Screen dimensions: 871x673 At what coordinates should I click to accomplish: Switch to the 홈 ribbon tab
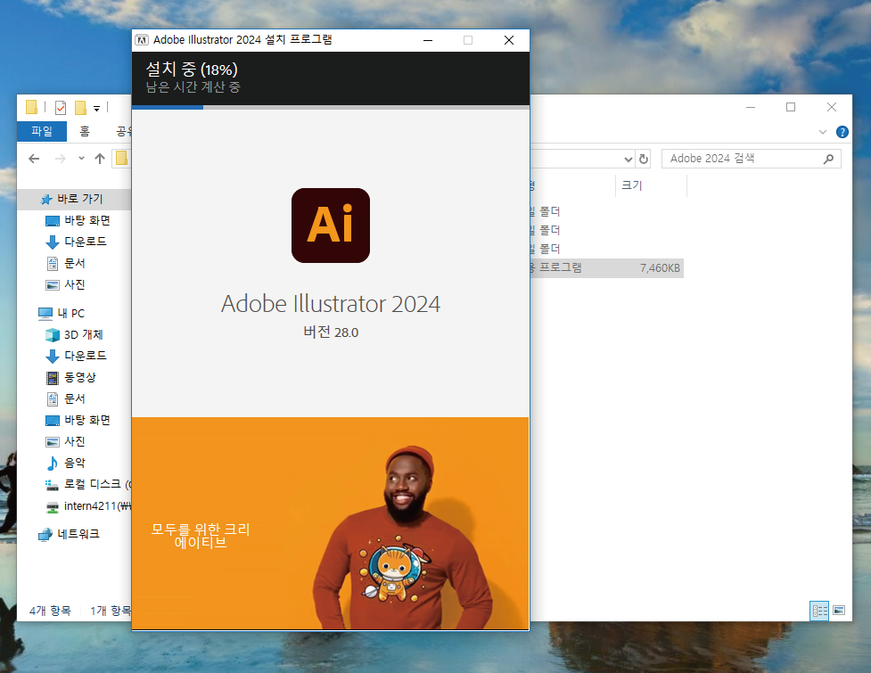point(85,131)
